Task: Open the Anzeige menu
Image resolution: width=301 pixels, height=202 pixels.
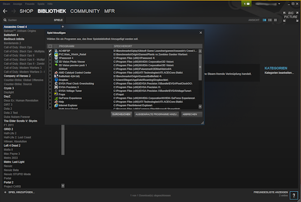Action: click(x=18, y=4)
